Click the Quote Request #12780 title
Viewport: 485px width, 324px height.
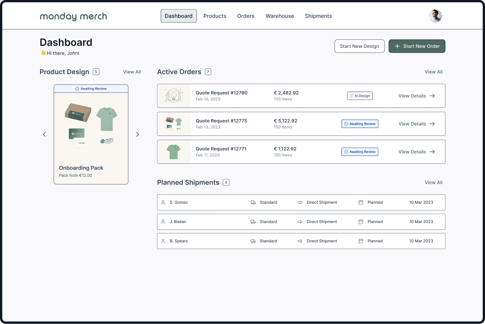(x=222, y=93)
